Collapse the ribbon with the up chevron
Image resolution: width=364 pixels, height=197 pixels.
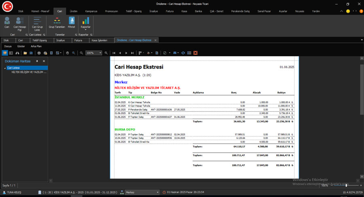pos(341,11)
